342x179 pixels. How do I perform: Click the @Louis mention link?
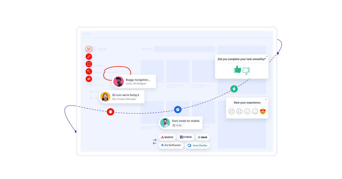[117, 95]
